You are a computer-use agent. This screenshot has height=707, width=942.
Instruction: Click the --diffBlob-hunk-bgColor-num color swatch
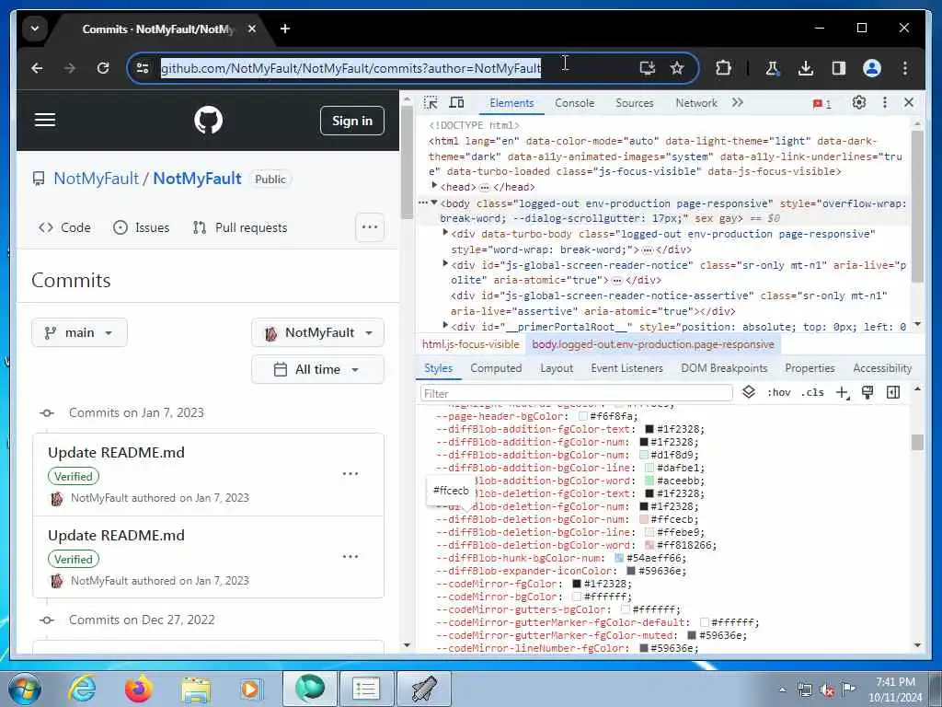[x=619, y=558]
